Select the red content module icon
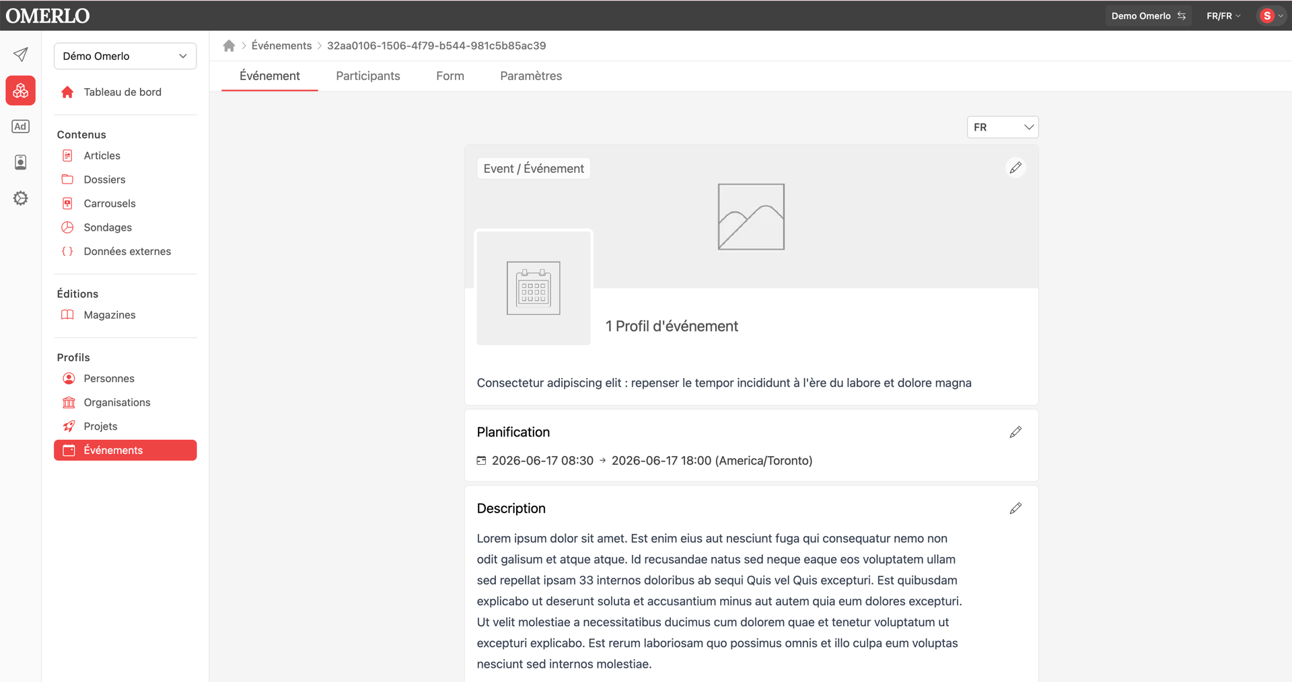Viewport: 1292px width, 682px height. tap(21, 91)
